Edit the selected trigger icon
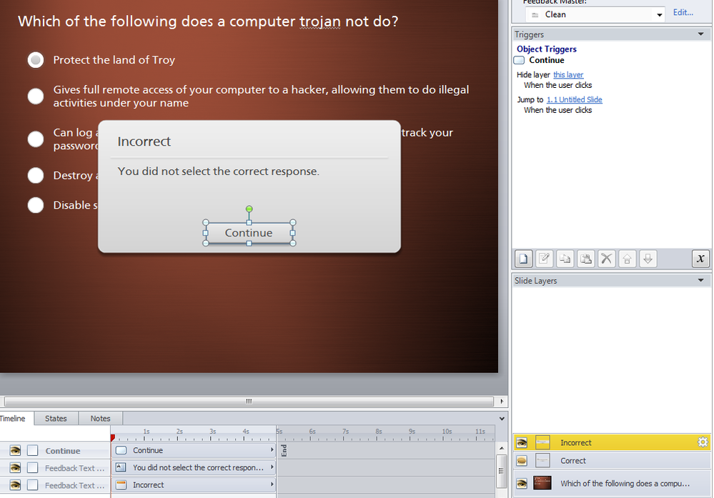This screenshot has width=714, height=498. [544, 259]
